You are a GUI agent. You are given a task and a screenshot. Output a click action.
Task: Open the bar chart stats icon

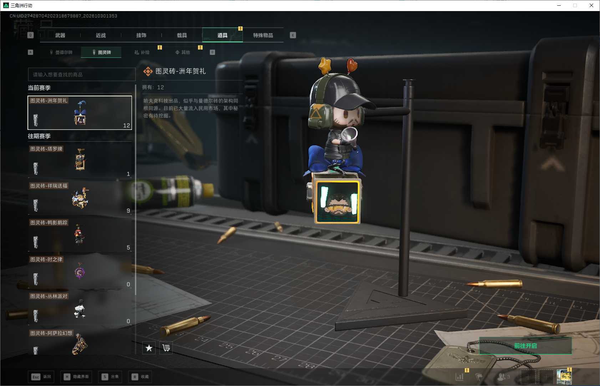point(459,377)
